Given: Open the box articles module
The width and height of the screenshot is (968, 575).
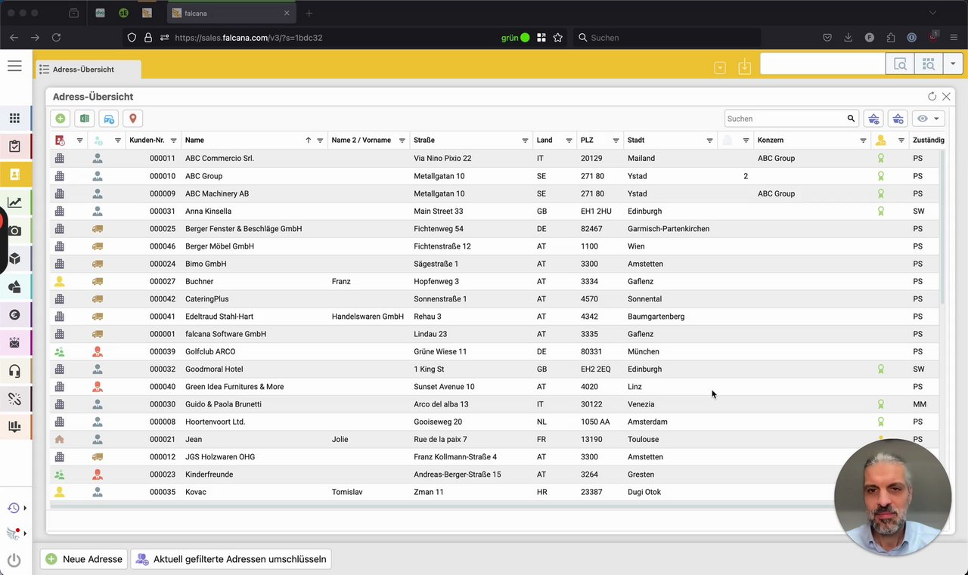Looking at the screenshot, I should [14, 258].
